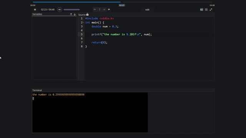Click the printf code line

pos(121,34)
